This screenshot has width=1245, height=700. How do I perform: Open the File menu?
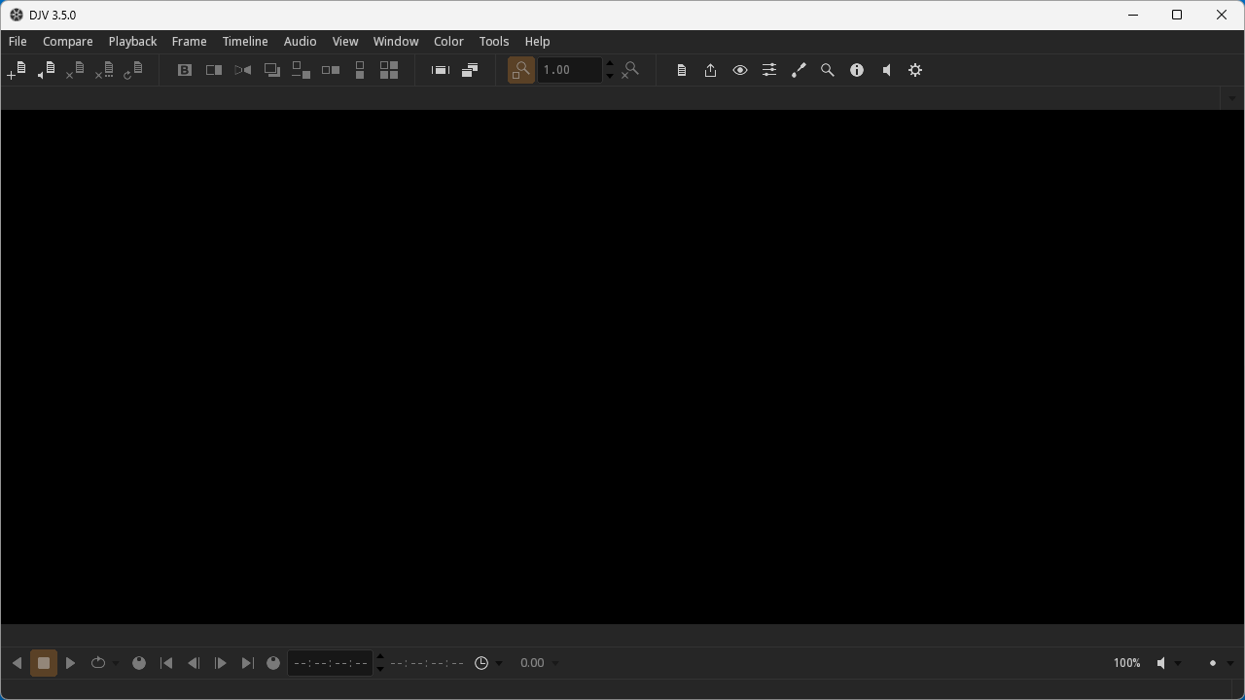click(18, 42)
